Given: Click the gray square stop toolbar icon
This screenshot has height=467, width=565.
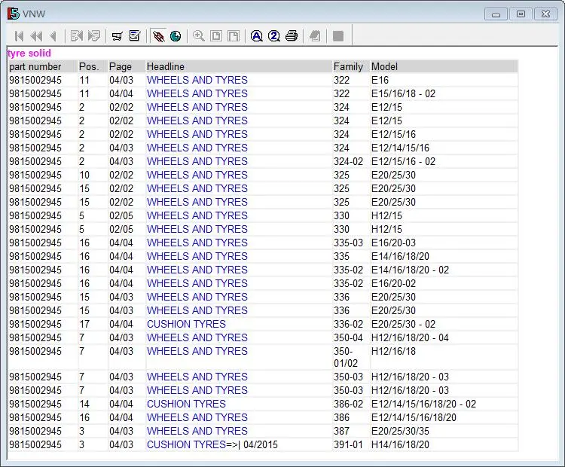Looking at the screenshot, I should click(x=338, y=36).
